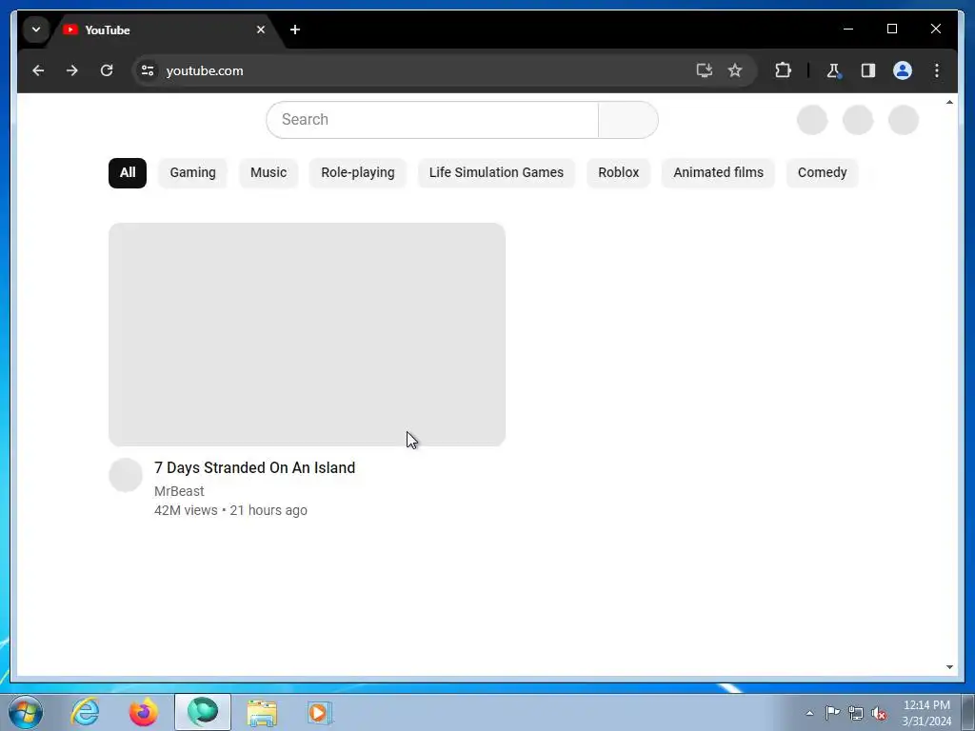The height and width of the screenshot is (731, 975).
Task: Reload the YouTube page
Action: (x=107, y=70)
